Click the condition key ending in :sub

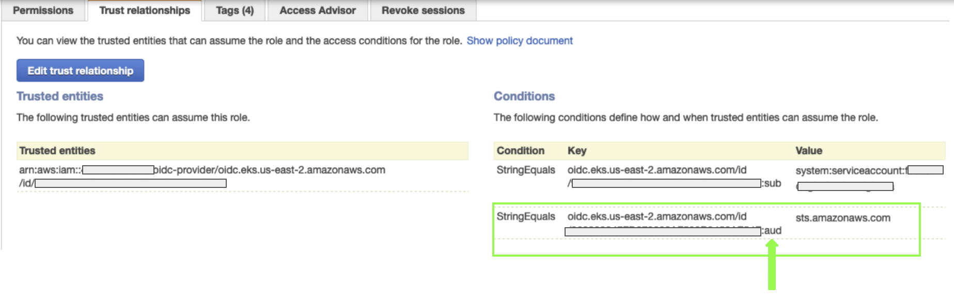pos(657,170)
